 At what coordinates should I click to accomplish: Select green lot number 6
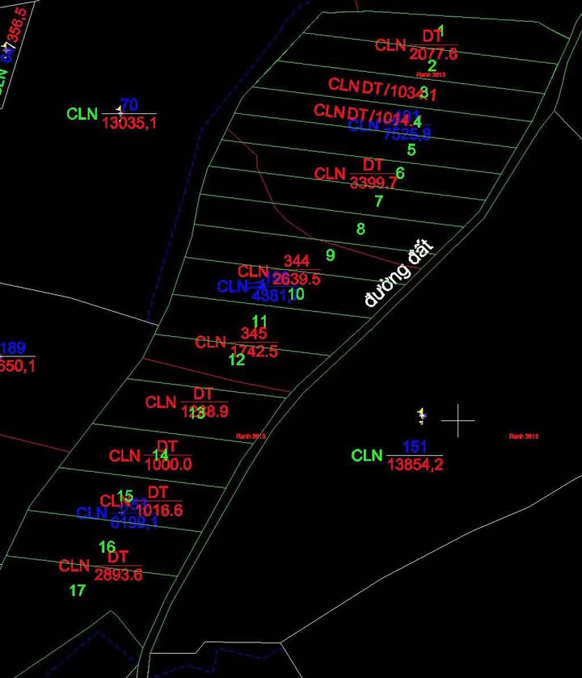click(400, 173)
